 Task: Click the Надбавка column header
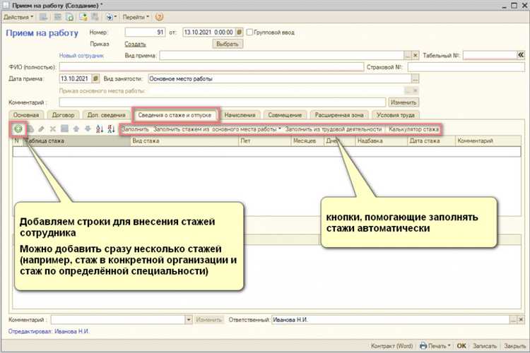(x=382, y=141)
